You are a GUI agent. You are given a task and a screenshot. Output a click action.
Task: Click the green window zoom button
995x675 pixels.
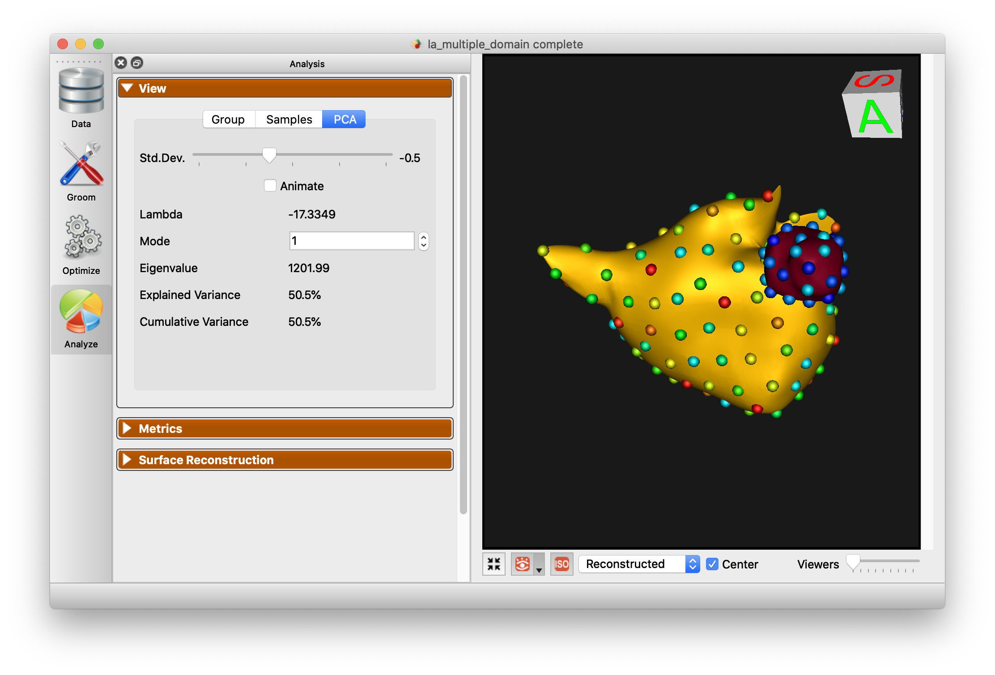(98, 44)
